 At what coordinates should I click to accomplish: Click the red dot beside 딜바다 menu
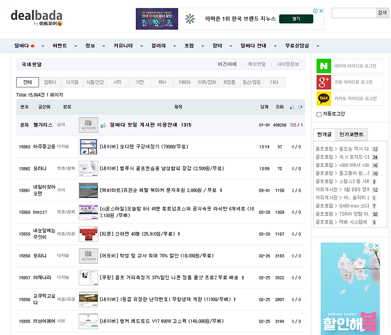tap(32, 46)
